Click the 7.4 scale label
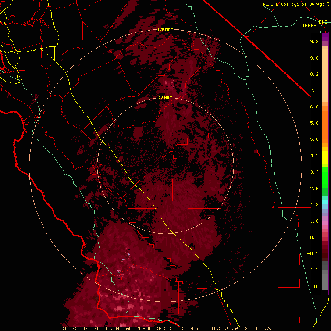This screenshot has width=331, height=331. coord(314,90)
